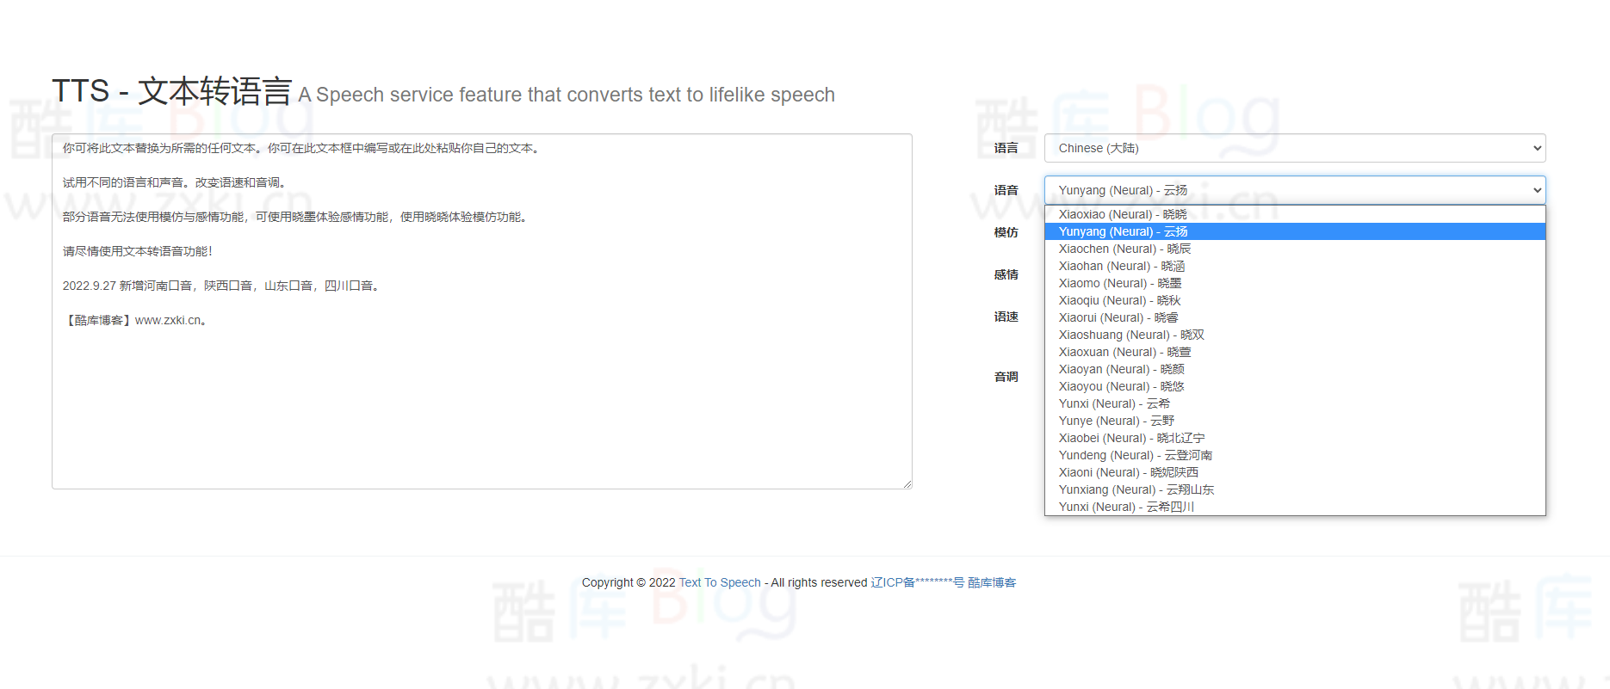This screenshot has height=689, width=1610.
Task: Choose Xiaoqiu (Neural) - 晓秋 option
Action: click(x=1119, y=300)
